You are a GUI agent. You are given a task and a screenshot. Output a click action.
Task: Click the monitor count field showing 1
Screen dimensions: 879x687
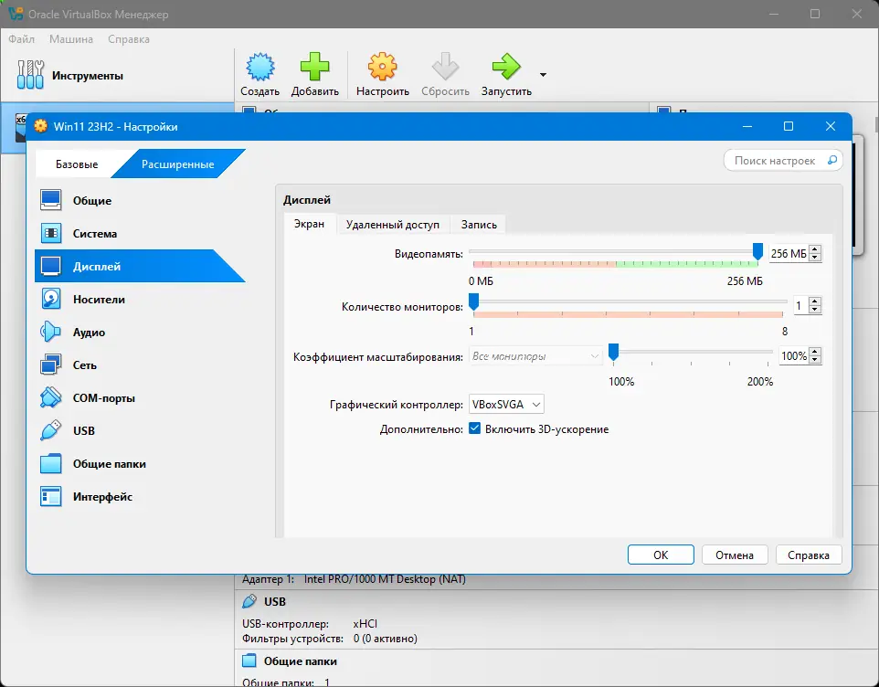800,306
